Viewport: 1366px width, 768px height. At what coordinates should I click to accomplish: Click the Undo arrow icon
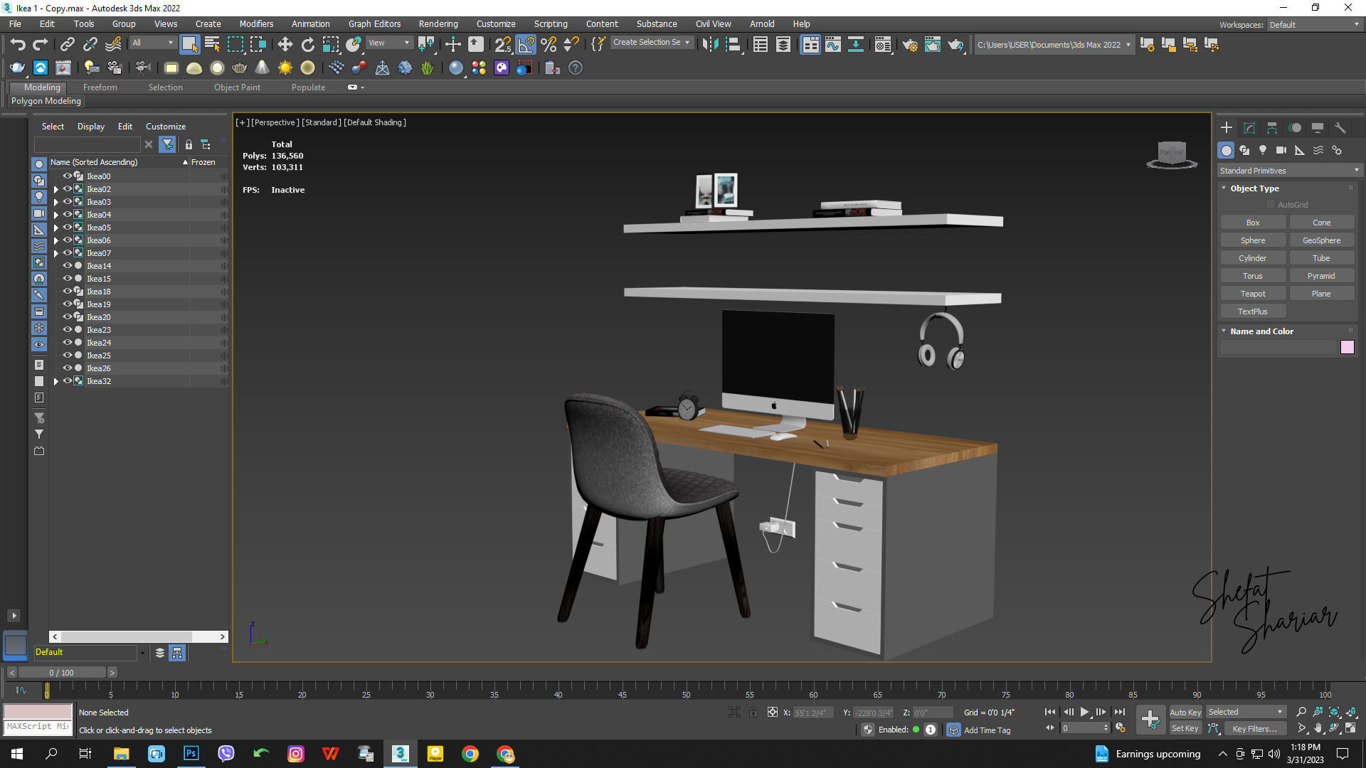click(18, 45)
